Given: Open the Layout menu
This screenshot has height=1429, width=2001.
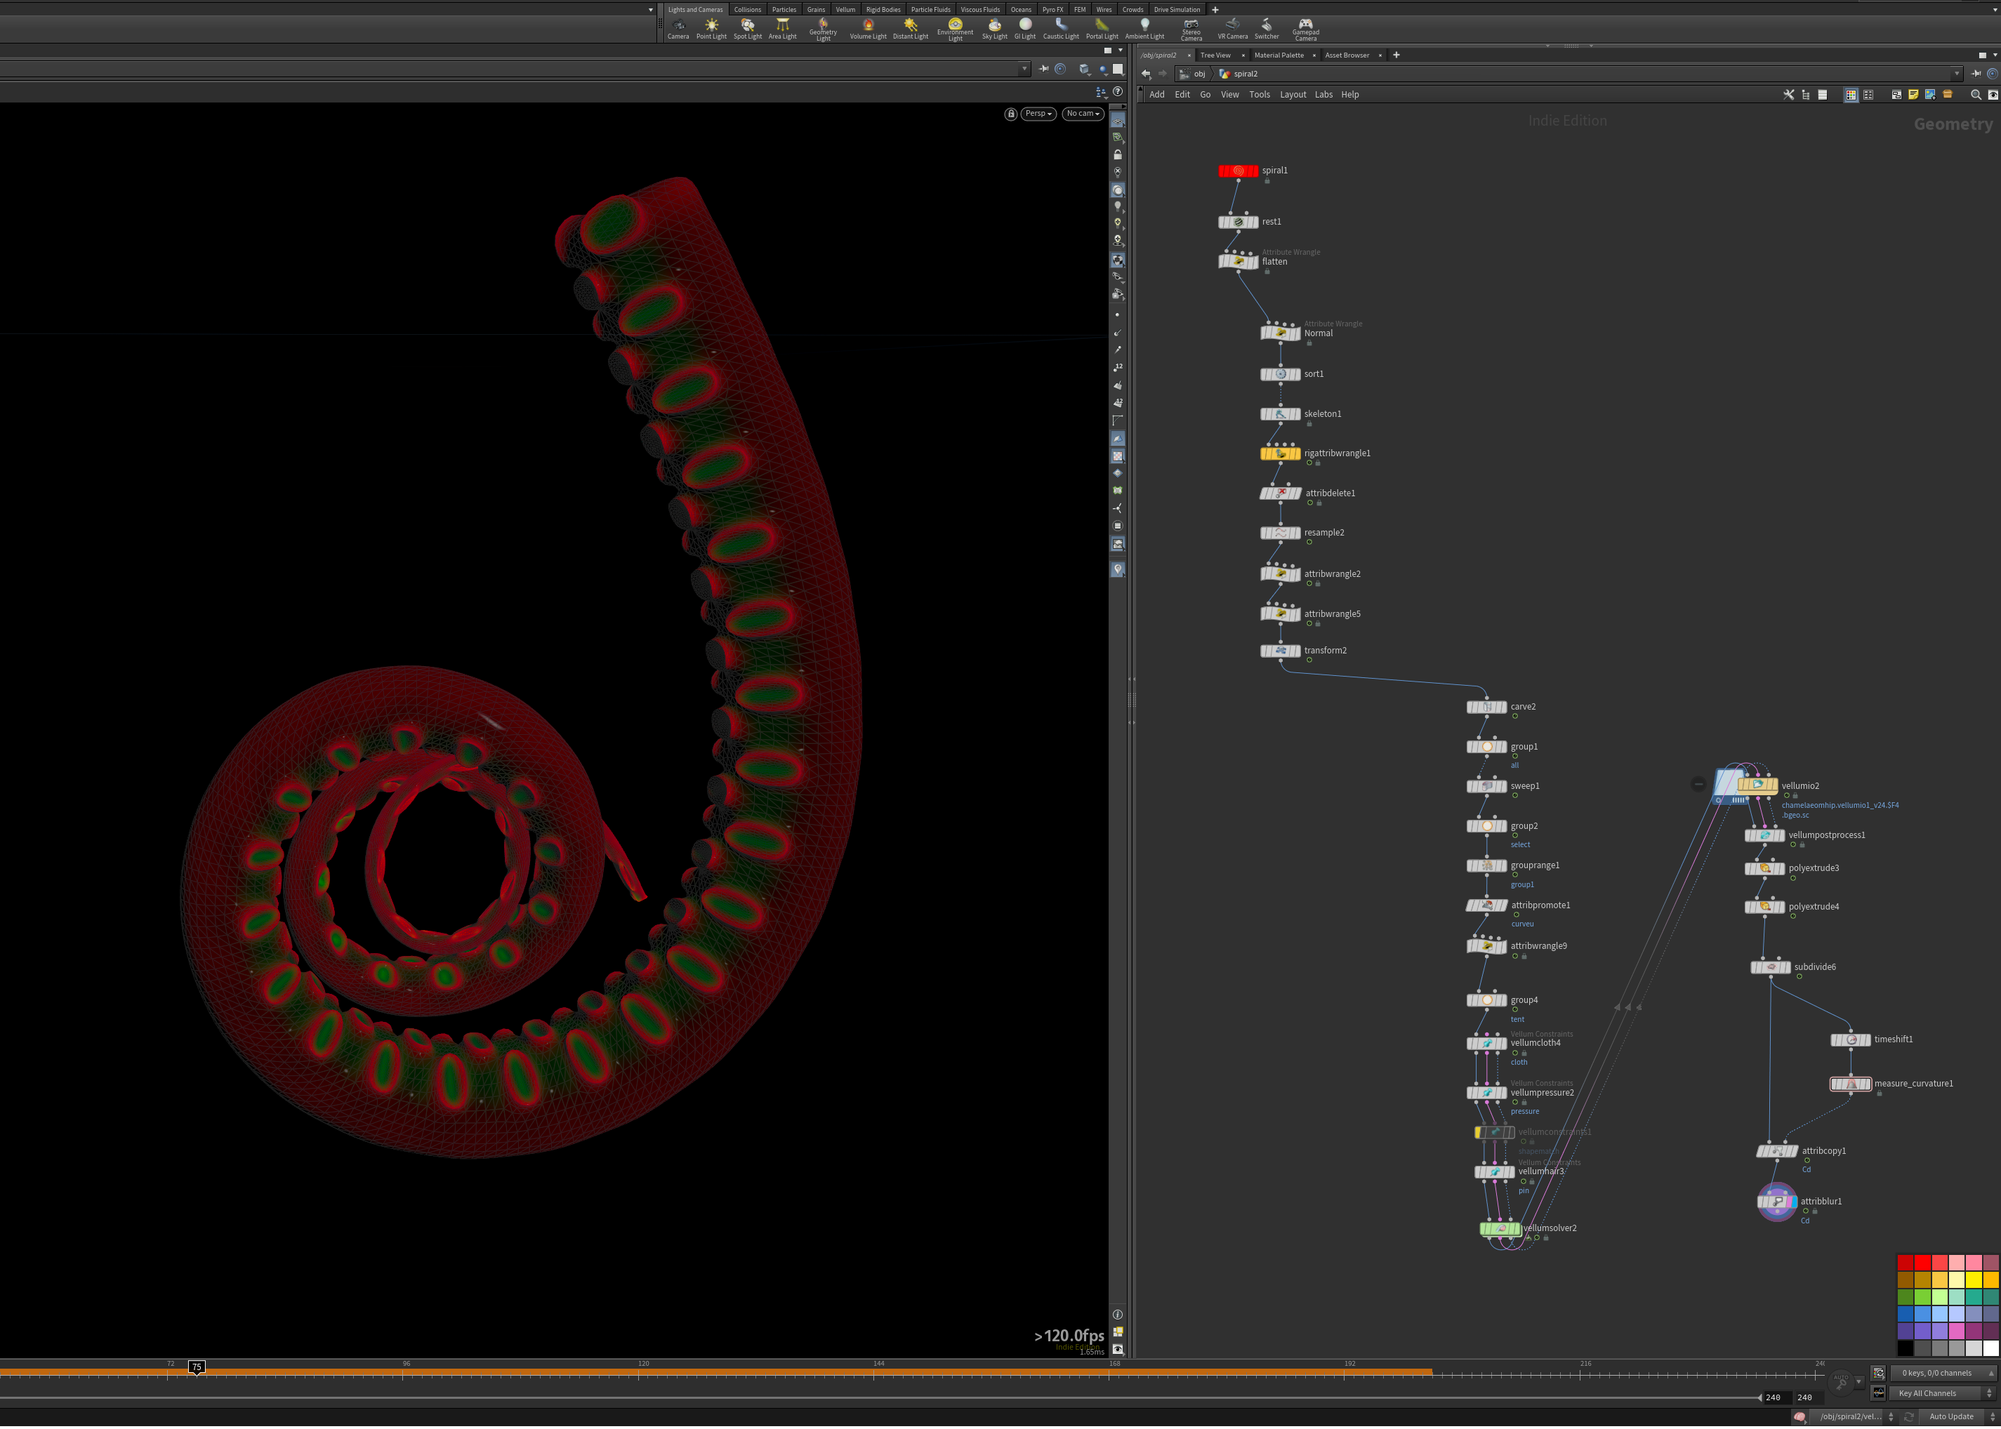Looking at the screenshot, I should coord(1293,95).
